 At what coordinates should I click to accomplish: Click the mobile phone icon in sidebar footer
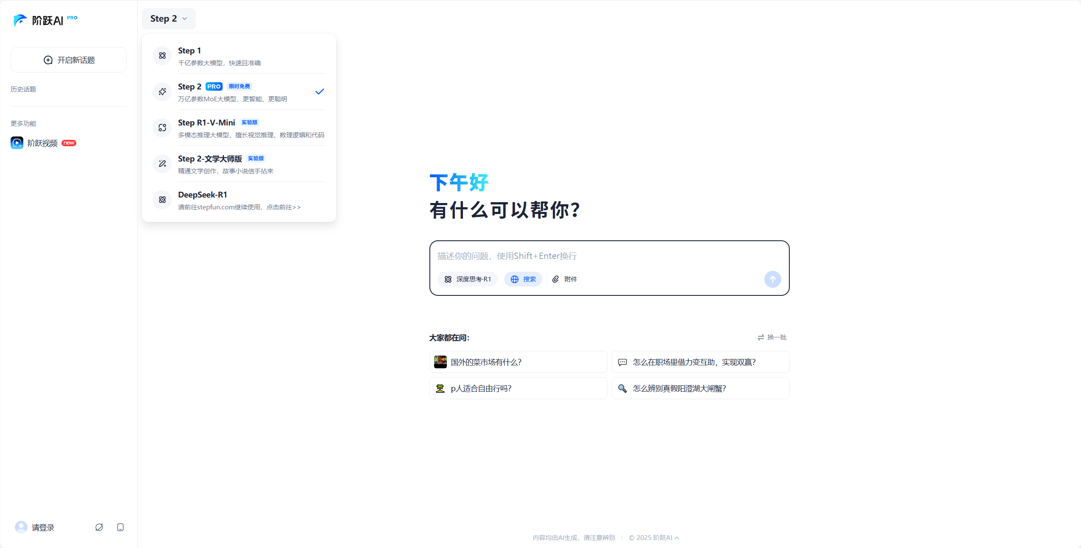[120, 527]
